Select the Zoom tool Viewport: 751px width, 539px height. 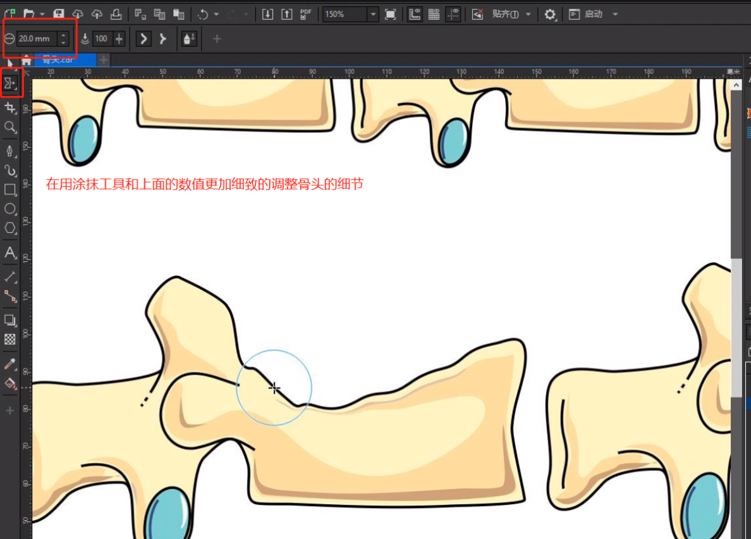(x=10, y=127)
